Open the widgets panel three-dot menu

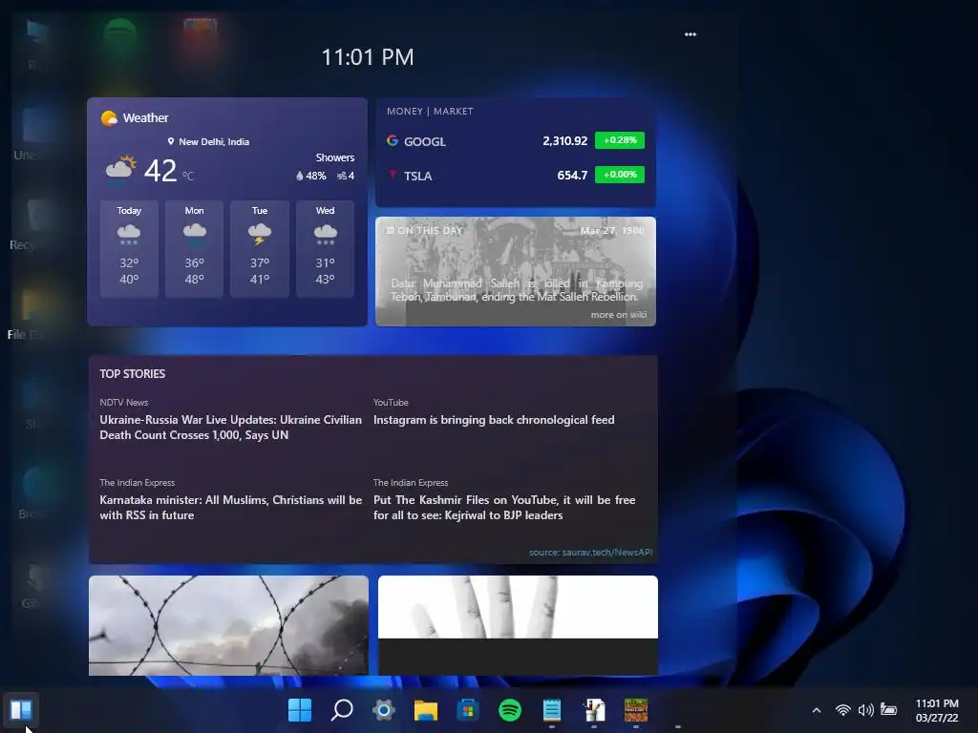pos(690,34)
